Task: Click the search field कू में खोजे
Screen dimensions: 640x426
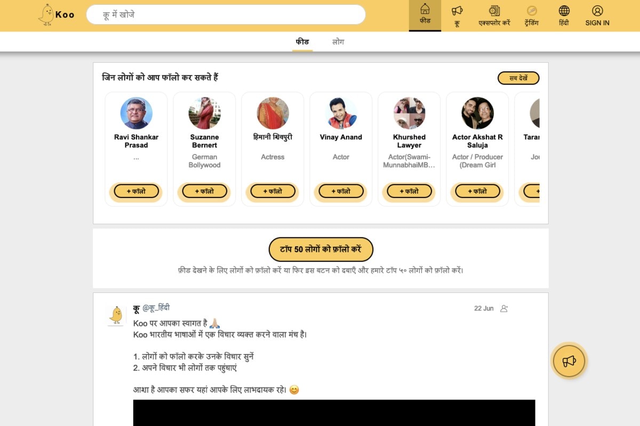Action: coord(226,15)
